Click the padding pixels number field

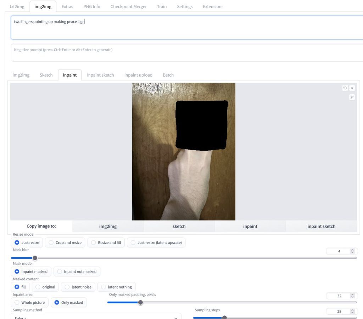[339, 296]
